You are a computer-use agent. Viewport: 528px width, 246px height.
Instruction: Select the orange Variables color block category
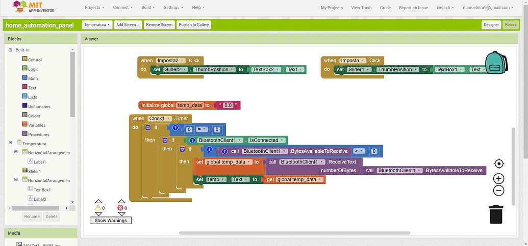[24, 125]
